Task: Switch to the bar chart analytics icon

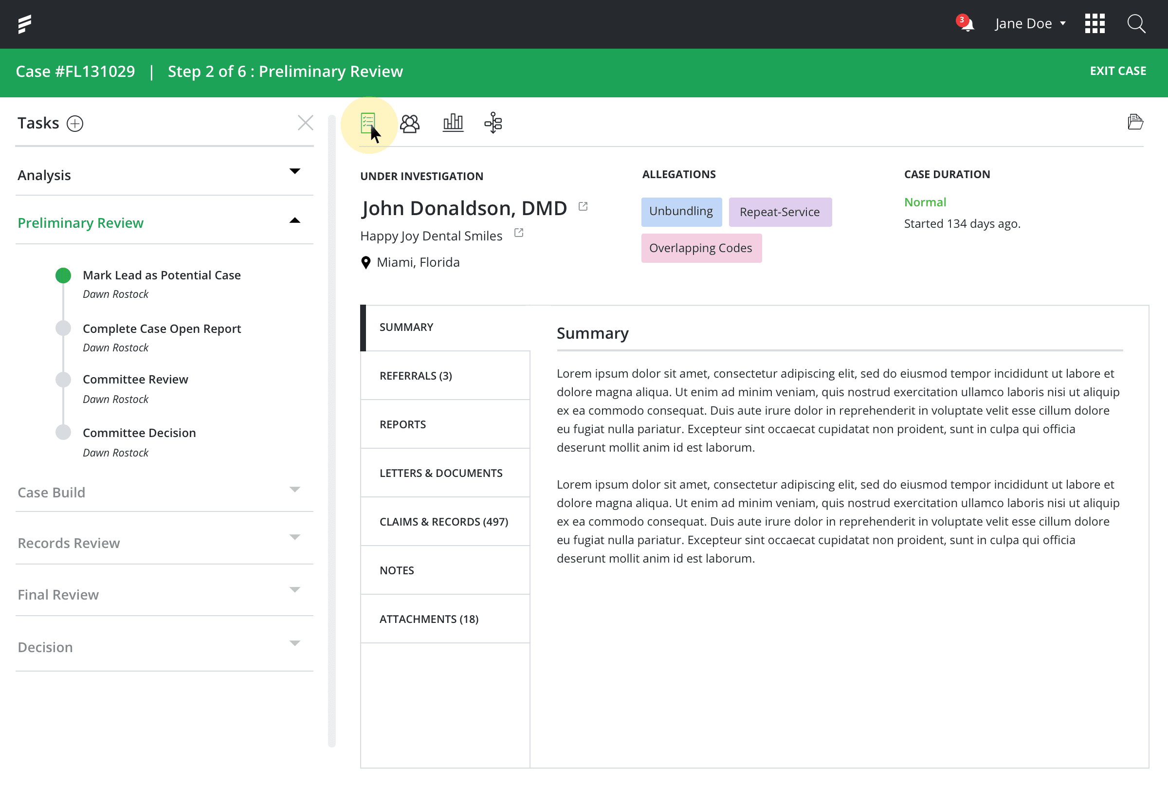Action: point(453,123)
